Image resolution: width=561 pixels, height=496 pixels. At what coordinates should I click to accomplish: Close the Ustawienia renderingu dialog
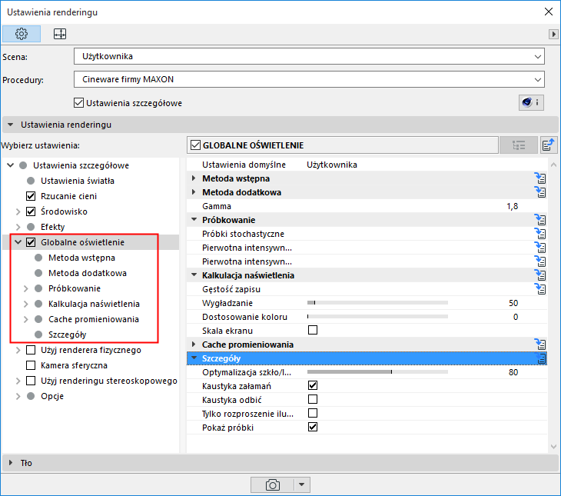click(x=549, y=12)
